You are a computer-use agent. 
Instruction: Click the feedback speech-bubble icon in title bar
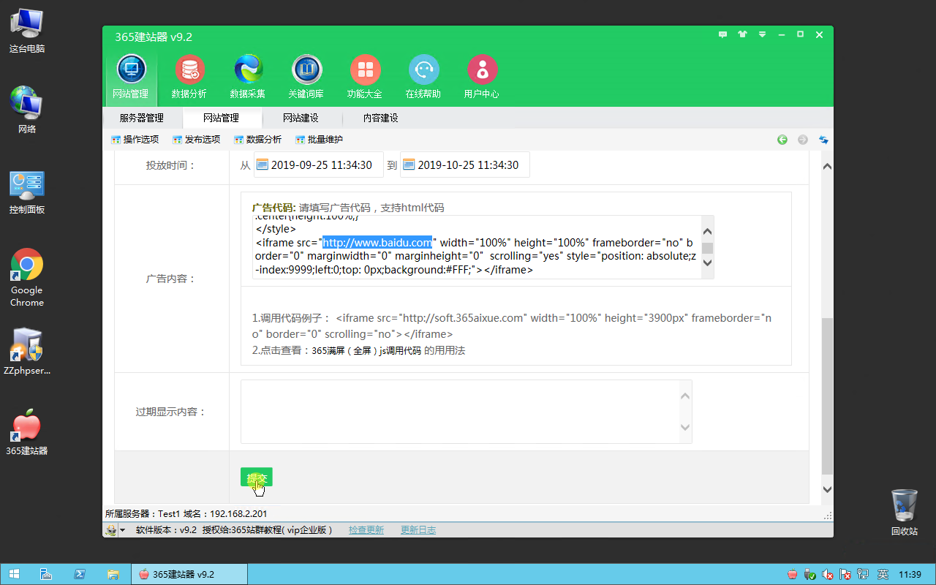click(723, 34)
